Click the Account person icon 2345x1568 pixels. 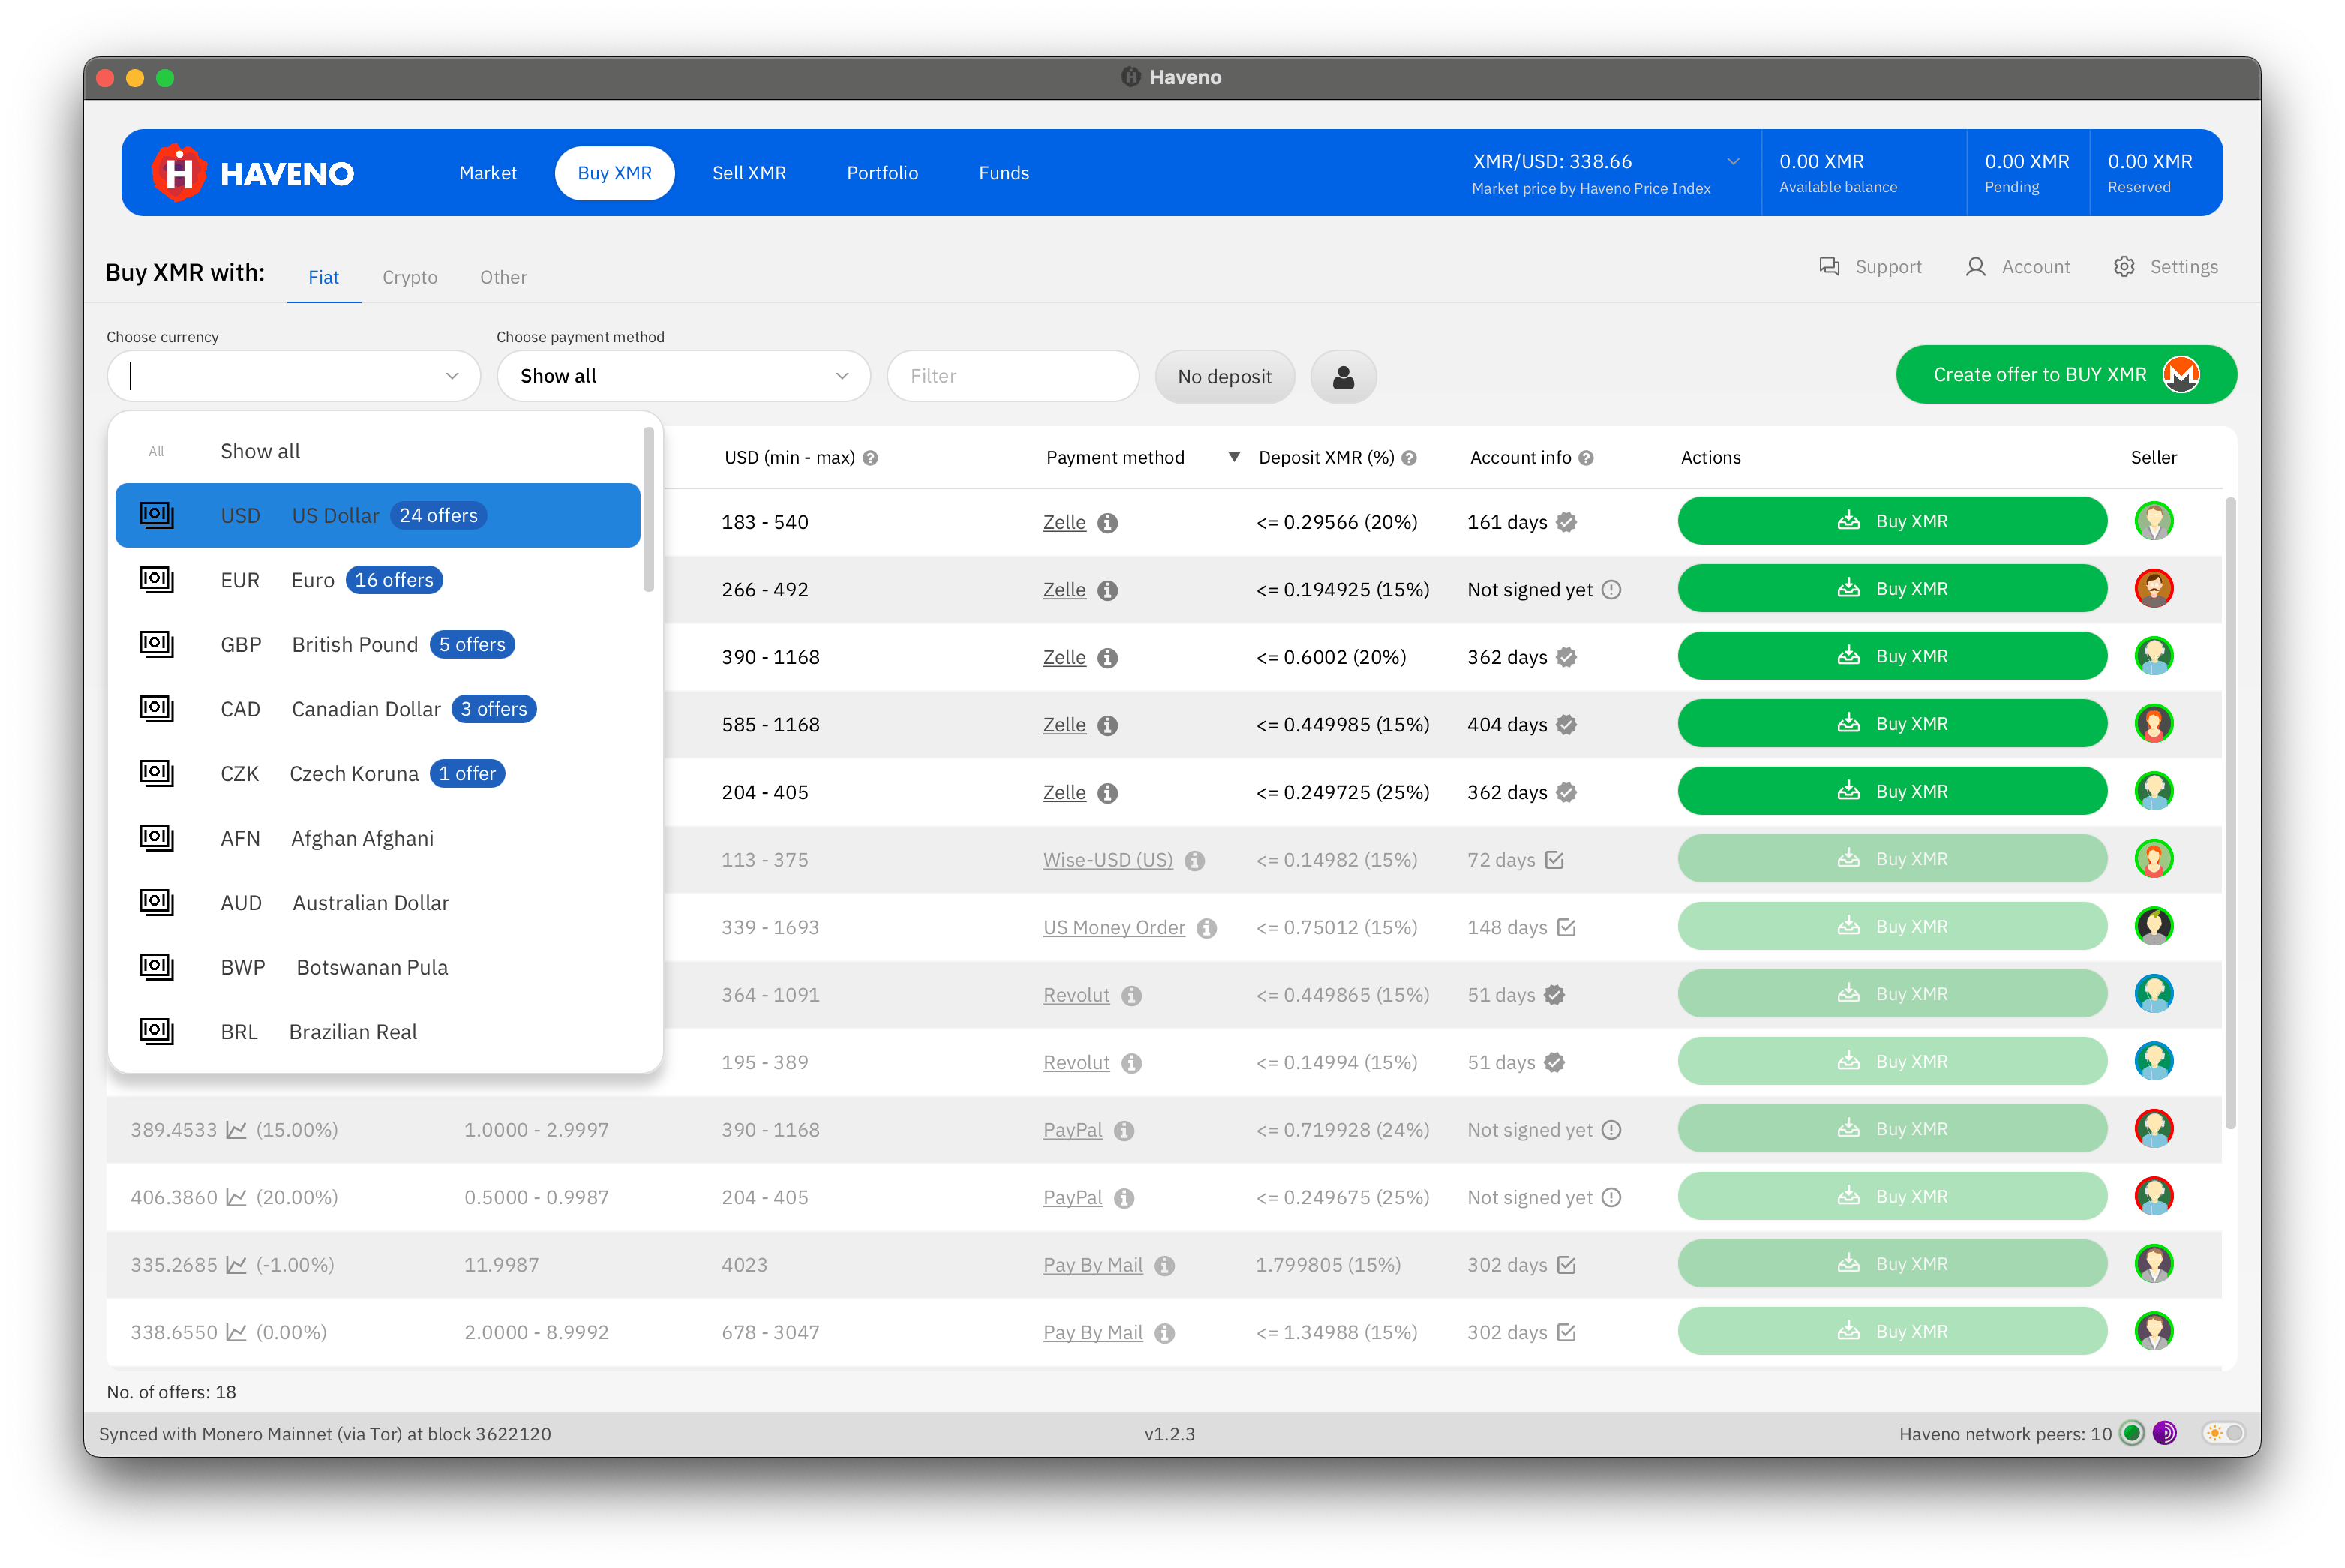[x=1975, y=267]
